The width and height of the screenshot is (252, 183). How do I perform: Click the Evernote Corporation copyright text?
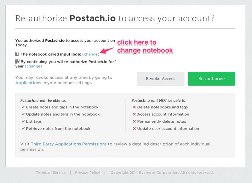point(162,173)
